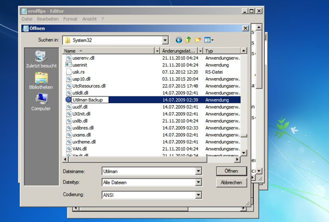Click the file list scroll up arrow
Screen dimensions: 329x222
coord(244,51)
